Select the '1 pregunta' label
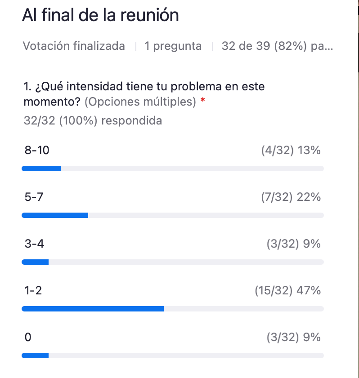The width and height of the screenshot is (359, 378). (x=173, y=46)
